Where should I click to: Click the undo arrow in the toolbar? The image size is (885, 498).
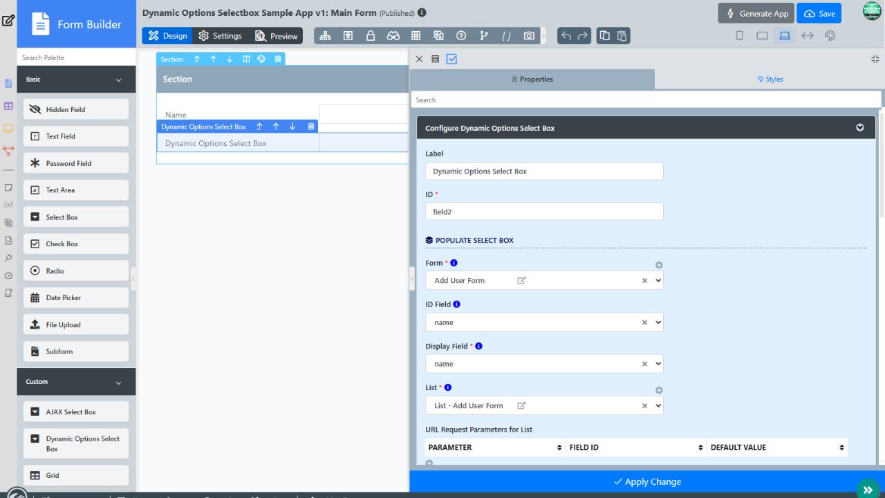click(x=566, y=36)
